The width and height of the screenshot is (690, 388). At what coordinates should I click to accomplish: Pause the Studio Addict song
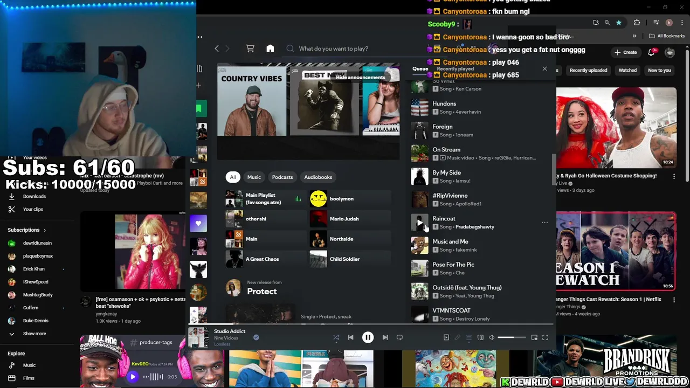pos(368,337)
